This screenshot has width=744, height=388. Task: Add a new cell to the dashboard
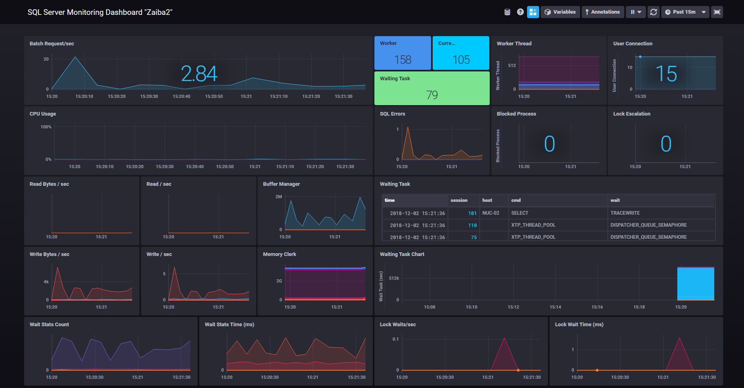coord(533,12)
